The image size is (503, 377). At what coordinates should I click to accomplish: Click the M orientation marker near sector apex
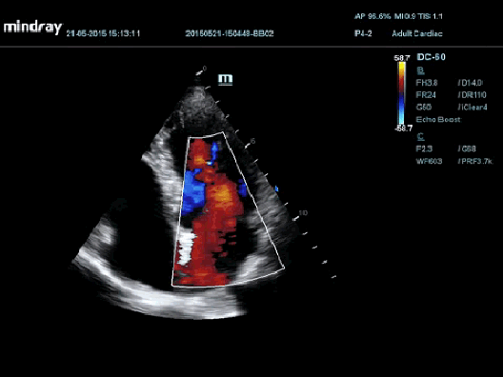coord(225,80)
